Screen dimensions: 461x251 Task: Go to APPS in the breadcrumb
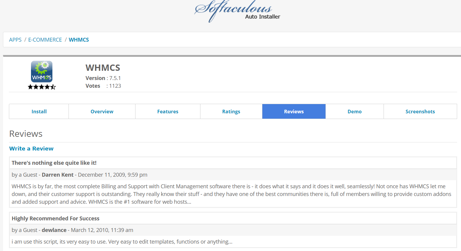[x=15, y=40]
